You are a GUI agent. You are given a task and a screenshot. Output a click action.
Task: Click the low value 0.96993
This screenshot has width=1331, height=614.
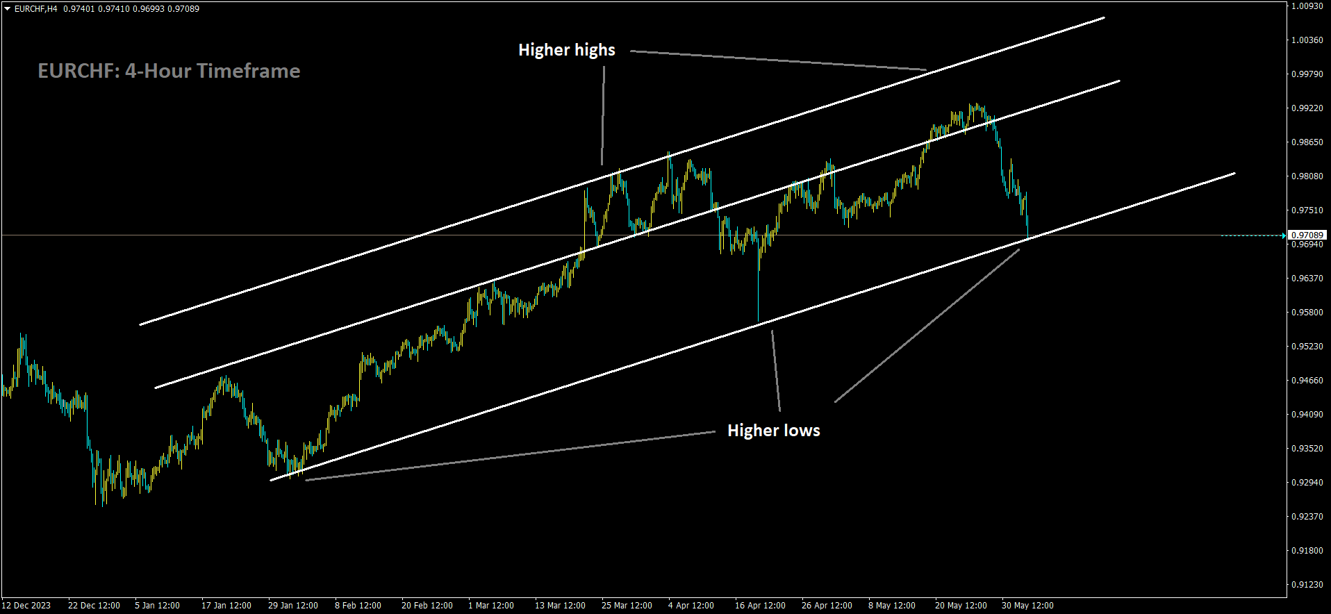point(149,9)
